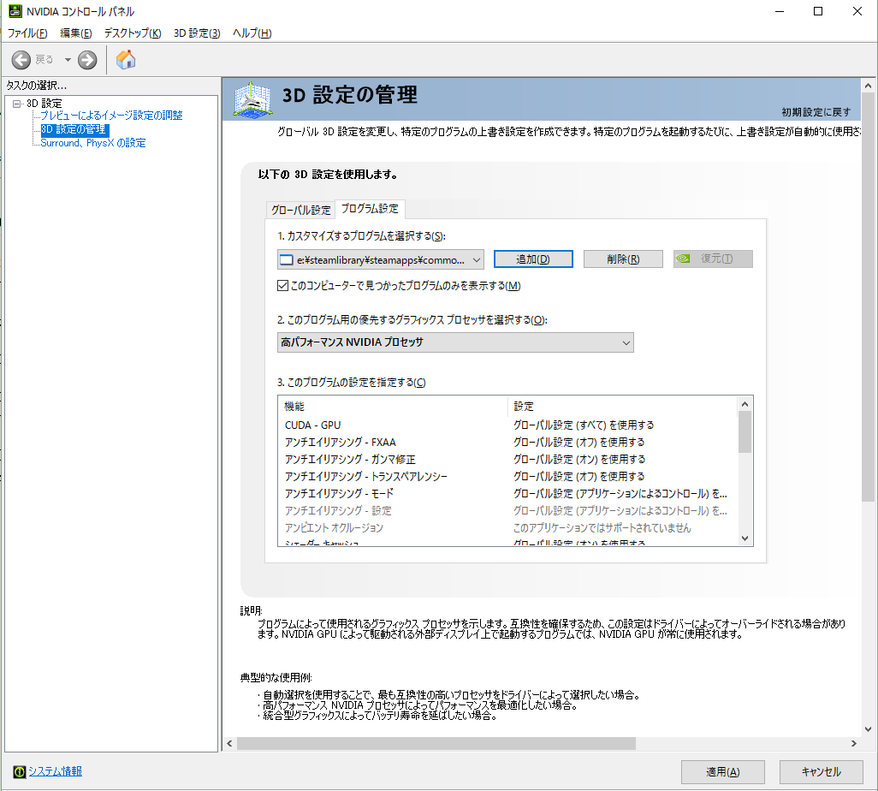878x791 pixels.
Task: Click the 削除 button
Action: pos(623,259)
